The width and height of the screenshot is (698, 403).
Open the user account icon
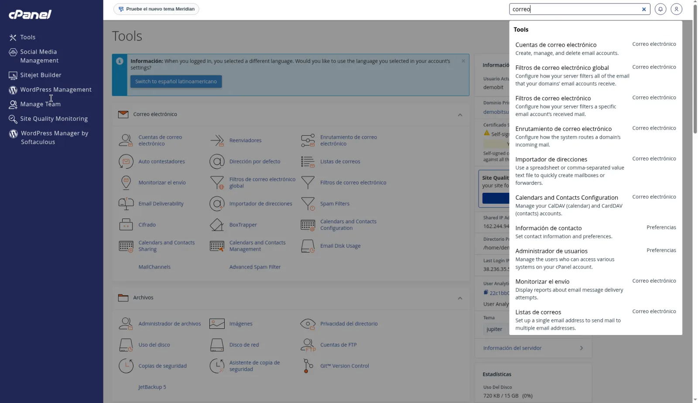point(676,9)
